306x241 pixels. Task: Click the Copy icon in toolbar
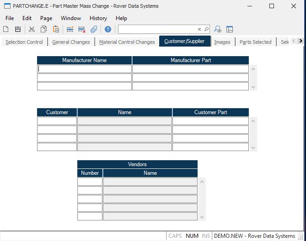(x=43, y=29)
